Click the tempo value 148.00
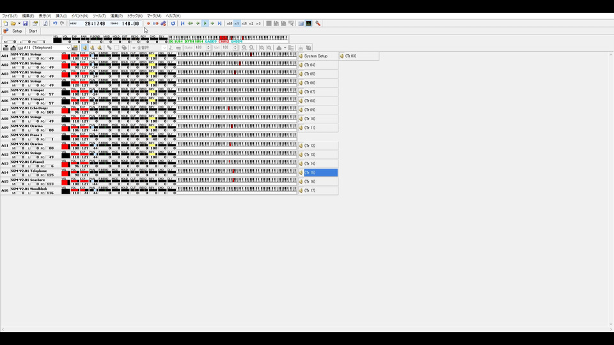The height and width of the screenshot is (345, 614). coord(130,24)
